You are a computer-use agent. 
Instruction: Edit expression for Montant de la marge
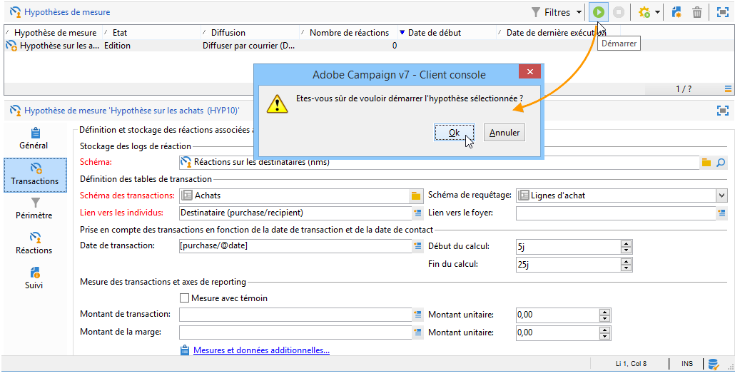click(417, 332)
